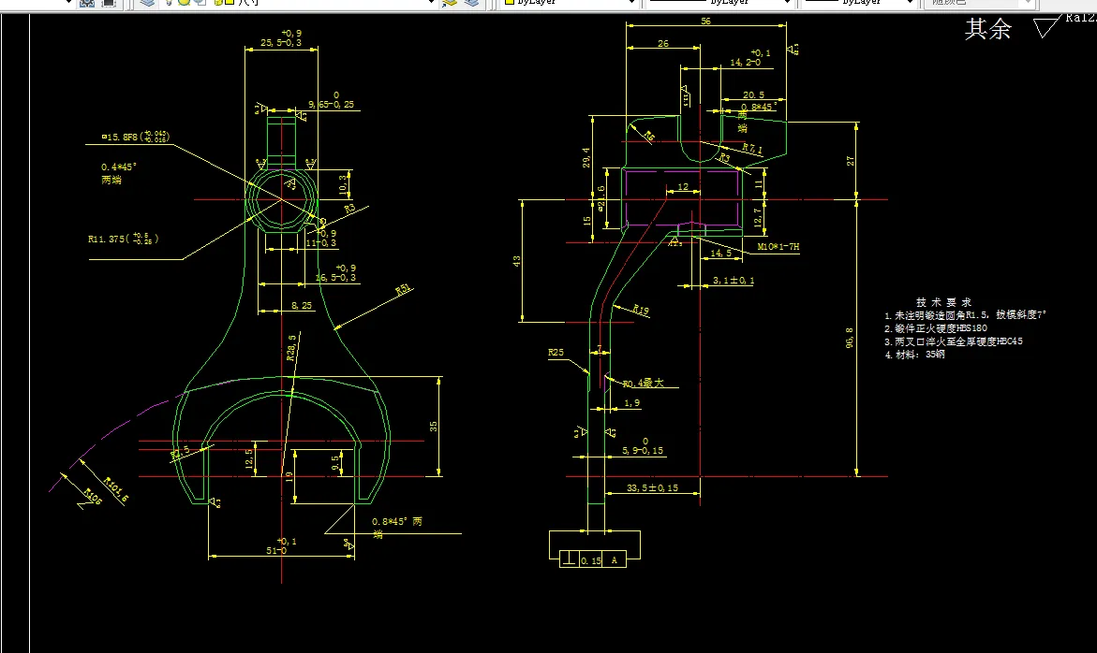Select the R51 radius dimension text

coord(405,289)
